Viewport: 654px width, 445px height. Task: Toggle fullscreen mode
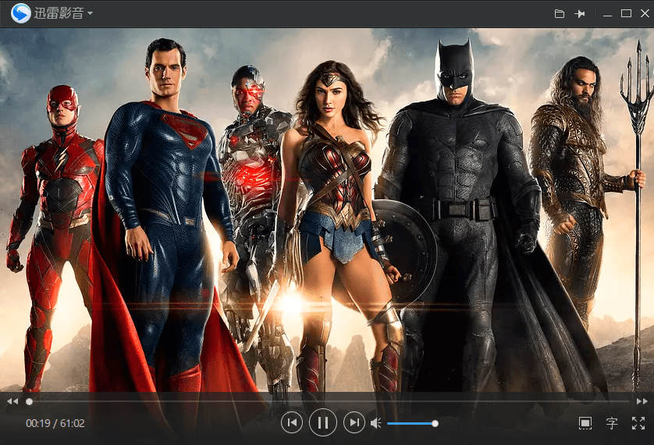click(x=638, y=423)
